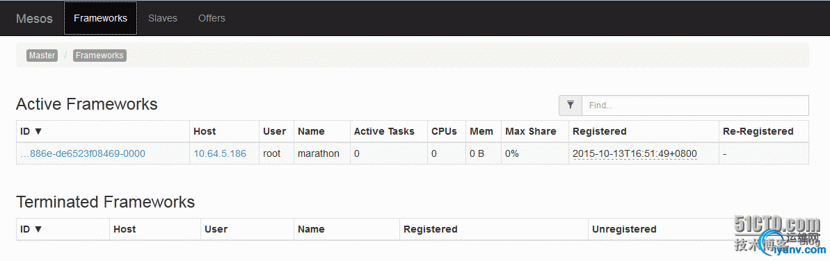Sort by Max Share column header
830x261 pixels.
[531, 132]
